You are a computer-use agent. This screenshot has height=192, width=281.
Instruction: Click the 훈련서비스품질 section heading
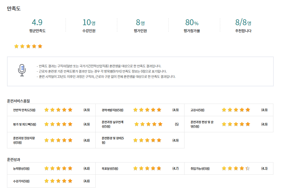coord(18,101)
